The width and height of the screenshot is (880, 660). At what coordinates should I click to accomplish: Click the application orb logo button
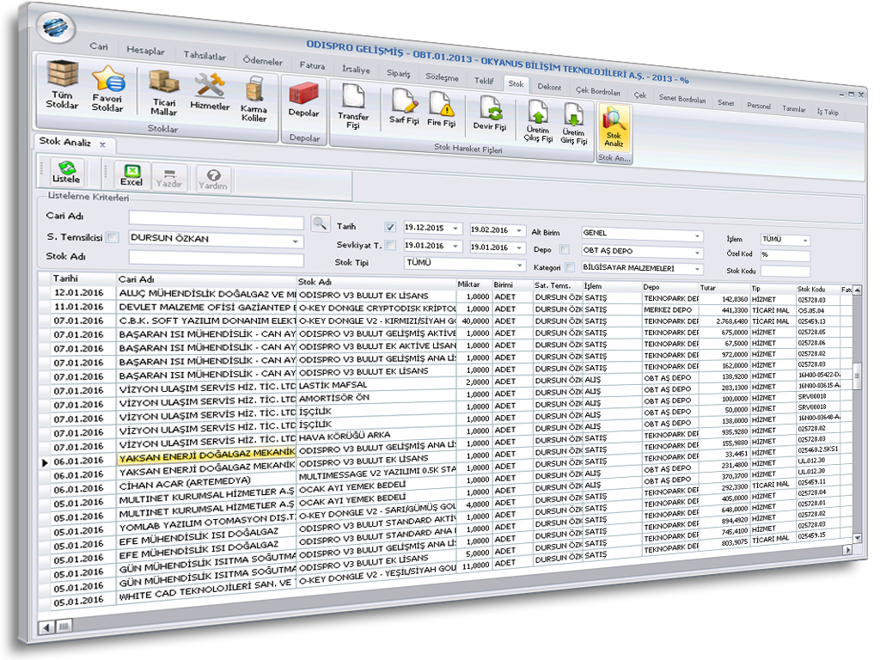pos(56,27)
